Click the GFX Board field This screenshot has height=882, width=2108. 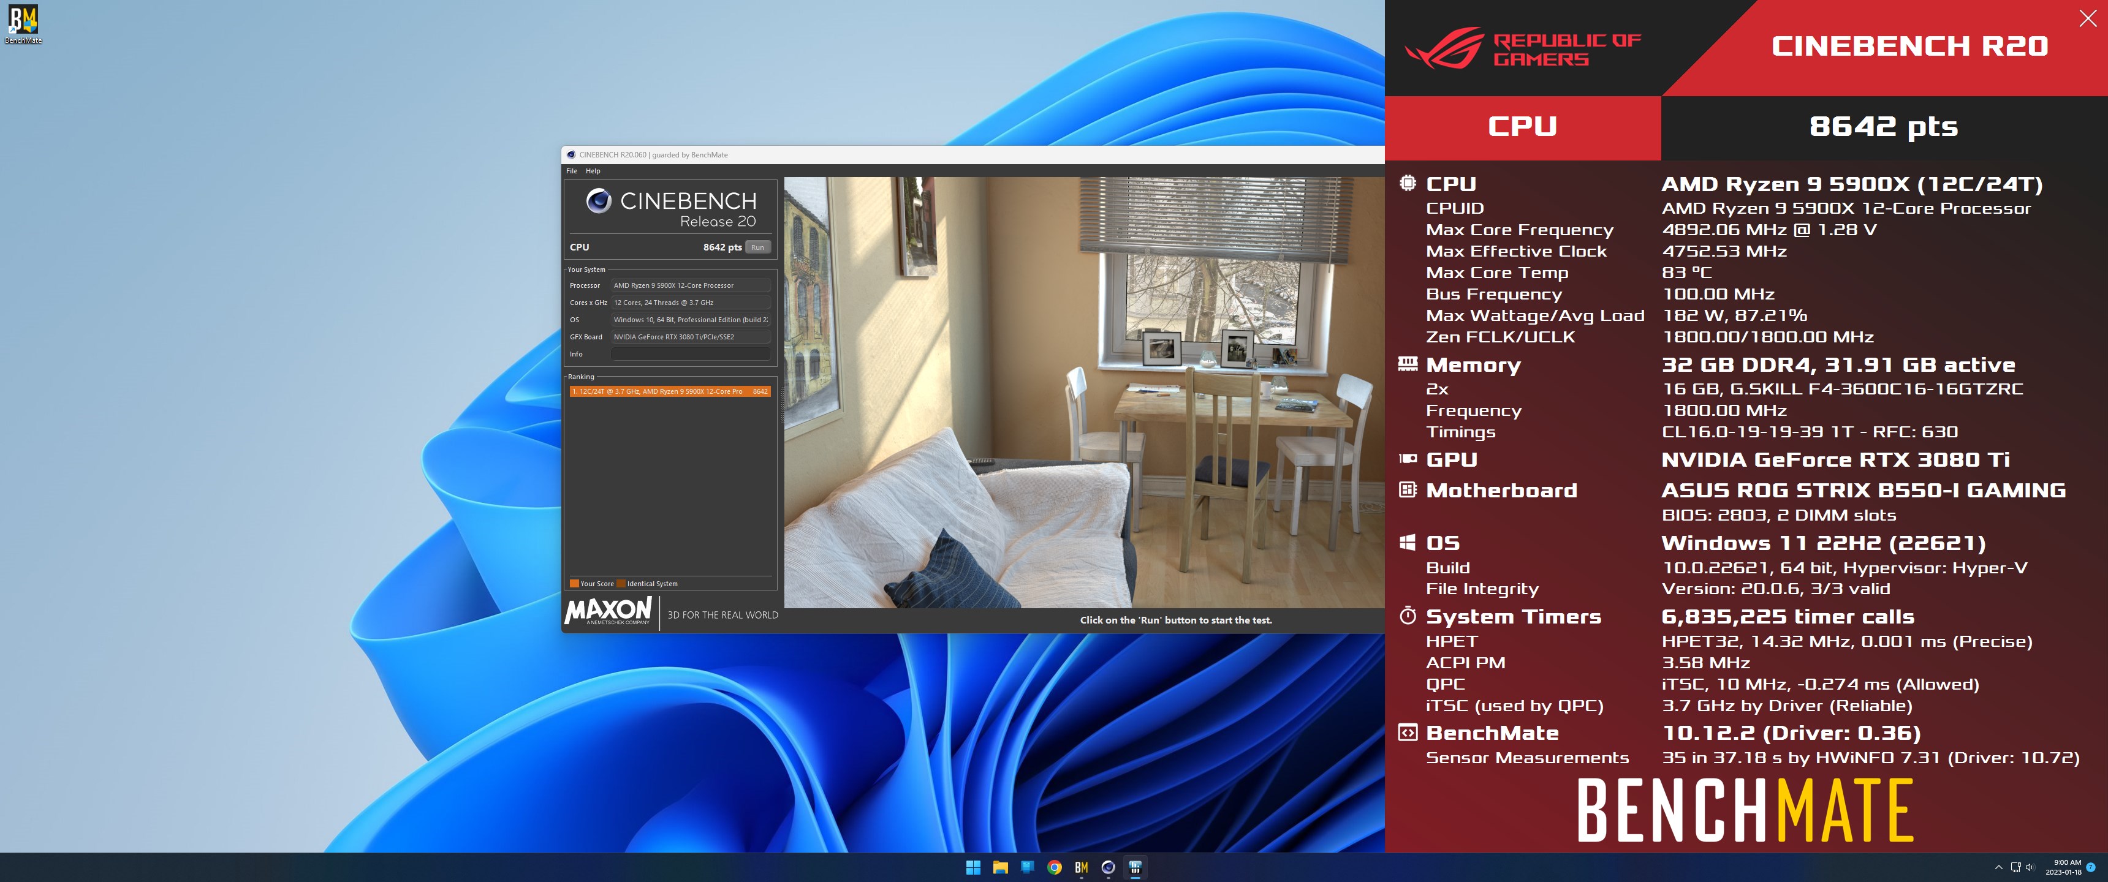pyautogui.click(x=691, y=337)
